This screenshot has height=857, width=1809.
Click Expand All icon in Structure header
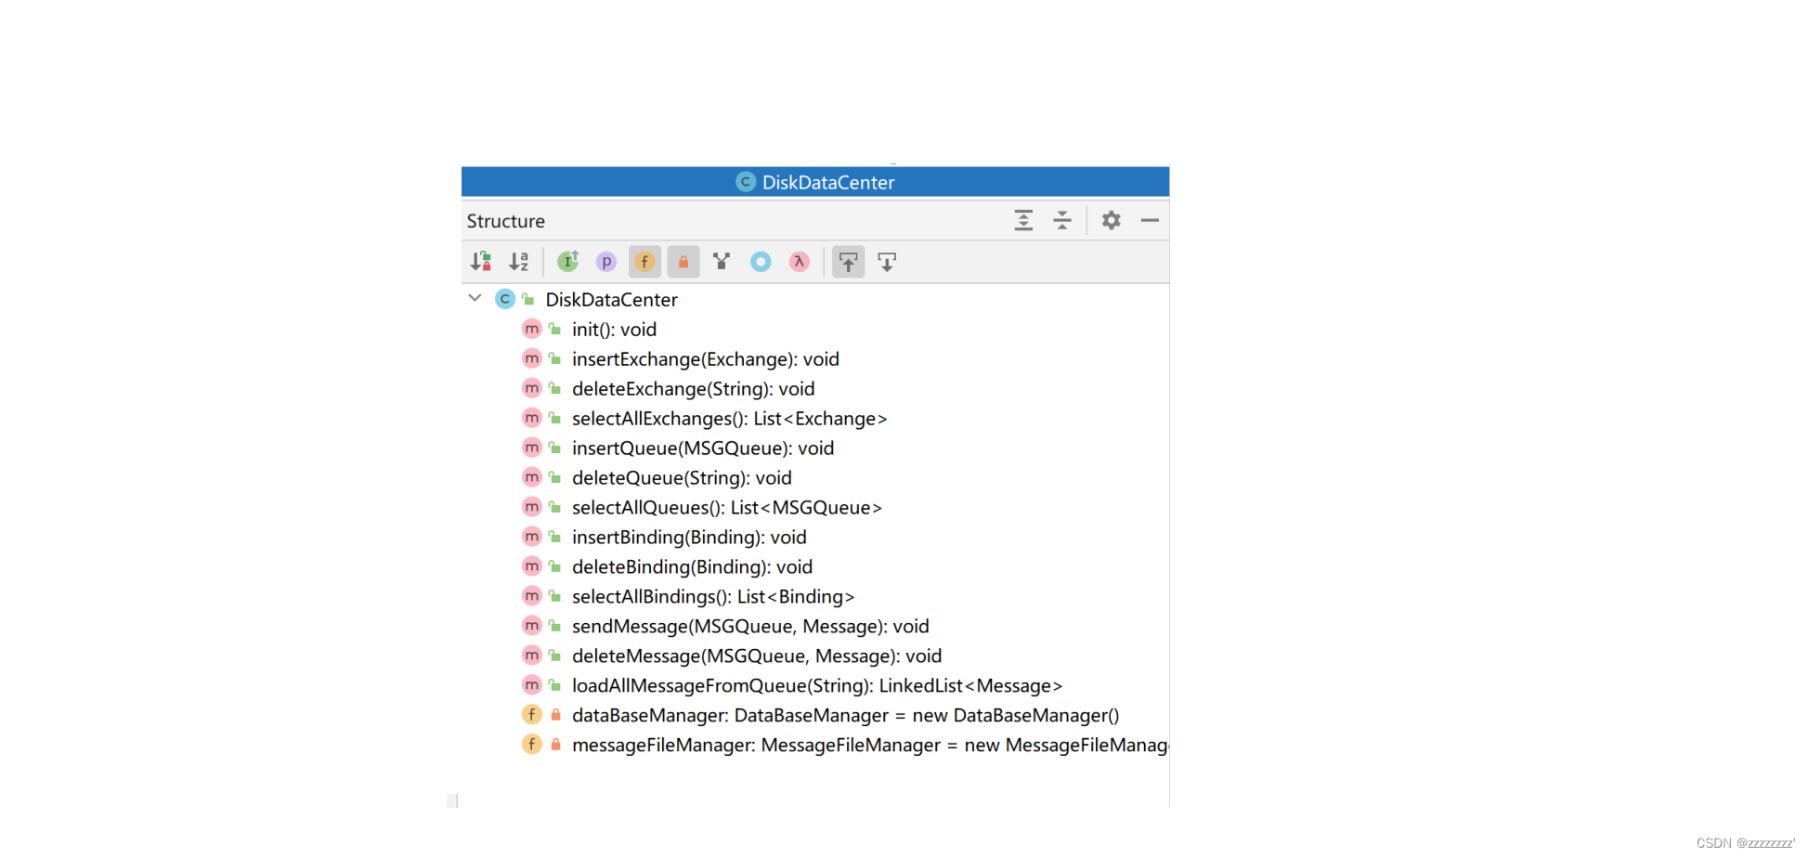(1023, 220)
